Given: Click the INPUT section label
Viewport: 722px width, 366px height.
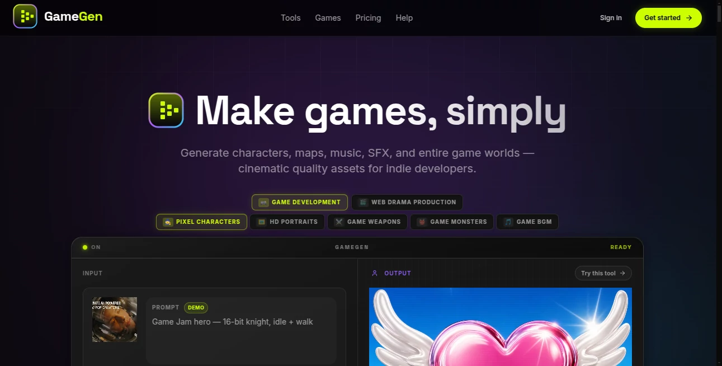Looking at the screenshot, I should [x=93, y=273].
